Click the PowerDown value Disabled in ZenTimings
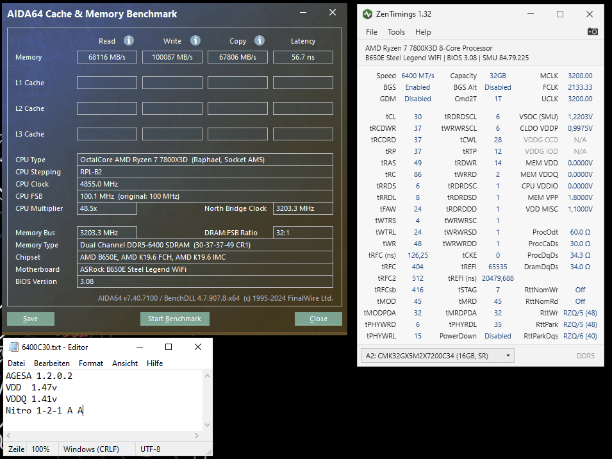 [498, 336]
